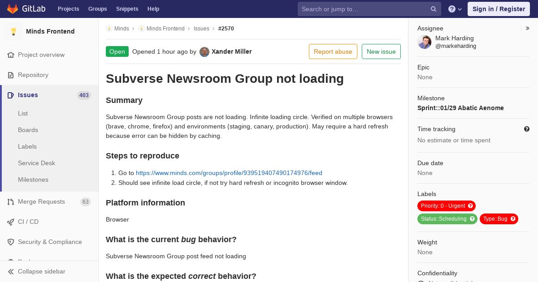Click the New issue button
The width and height of the screenshot is (538, 282).
pyautogui.click(x=381, y=51)
